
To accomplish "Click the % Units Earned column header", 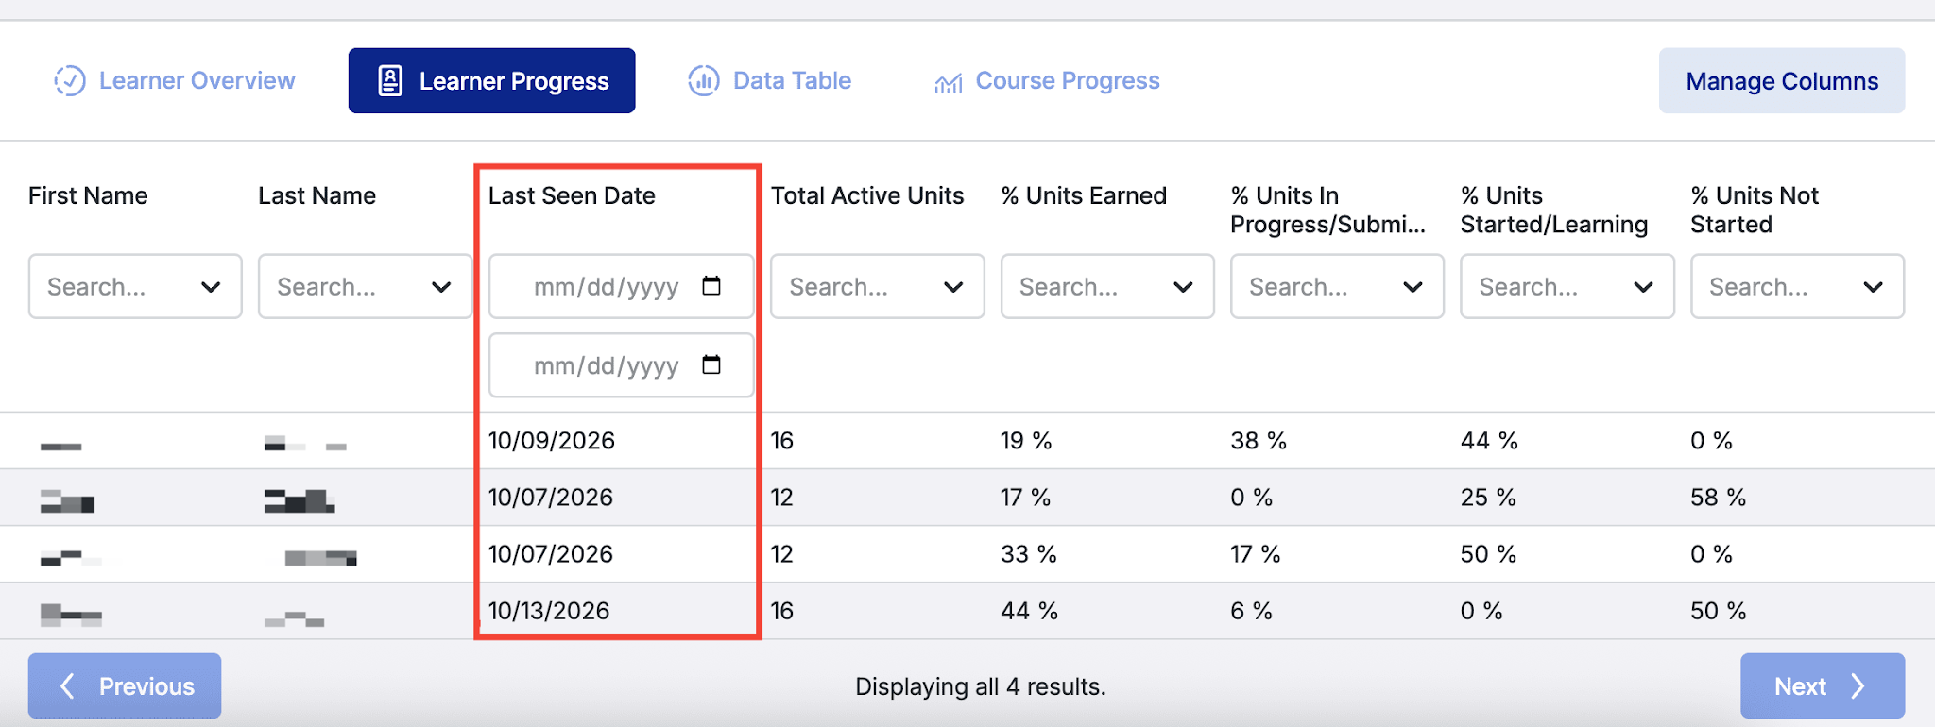I will tap(1084, 195).
